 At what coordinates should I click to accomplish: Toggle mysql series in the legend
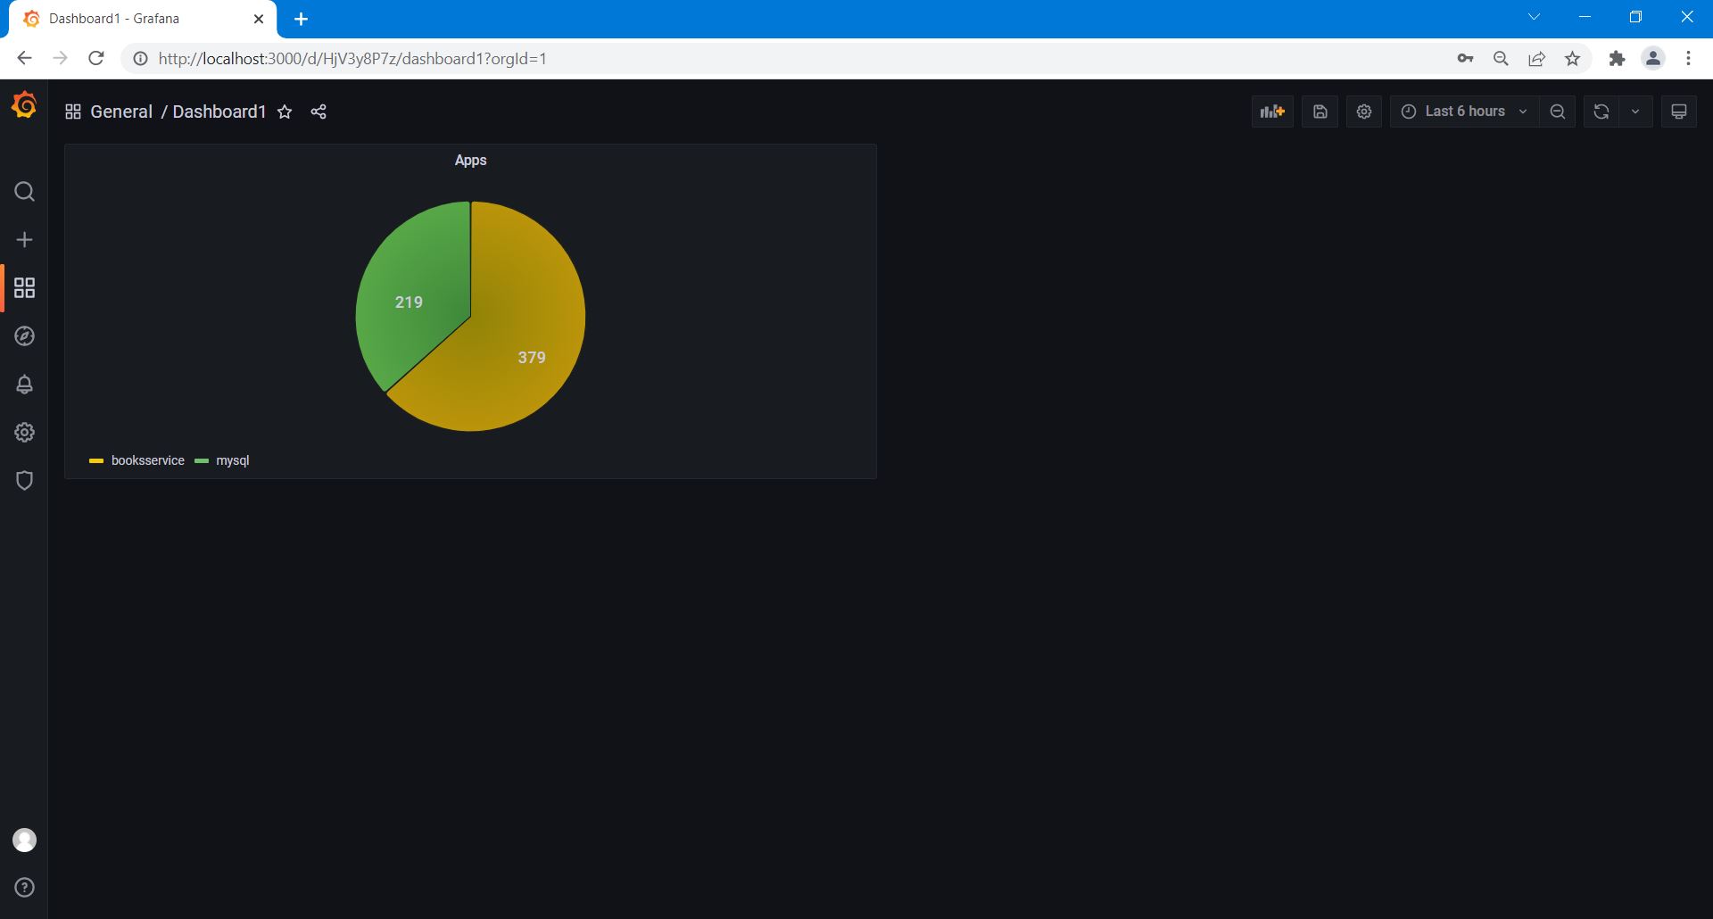click(x=232, y=460)
